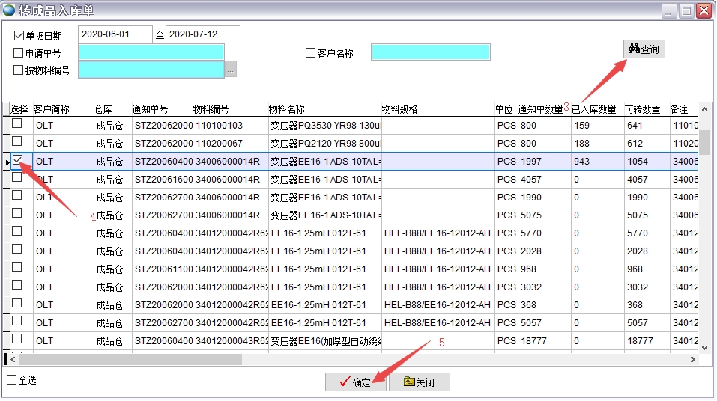Click the start date field 2020-06-01

pyautogui.click(x=115, y=34)
